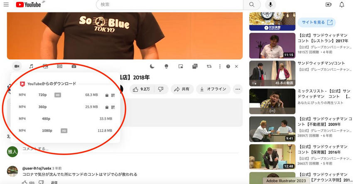353x184 pixels.
Task: Open the extension help question mark
Action: pos(228,66)
